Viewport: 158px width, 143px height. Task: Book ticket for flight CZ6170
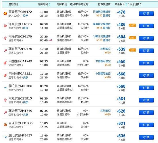(x=146, y=38)
